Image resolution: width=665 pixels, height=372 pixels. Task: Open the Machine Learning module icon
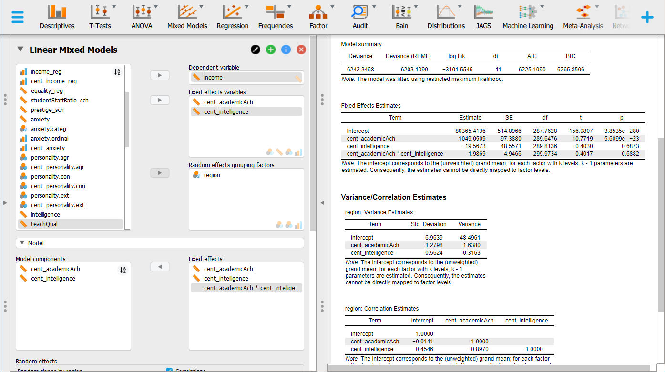coord(528,13)
